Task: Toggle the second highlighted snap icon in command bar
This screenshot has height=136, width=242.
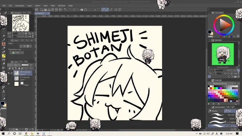Action: click(x=107, y=10)
